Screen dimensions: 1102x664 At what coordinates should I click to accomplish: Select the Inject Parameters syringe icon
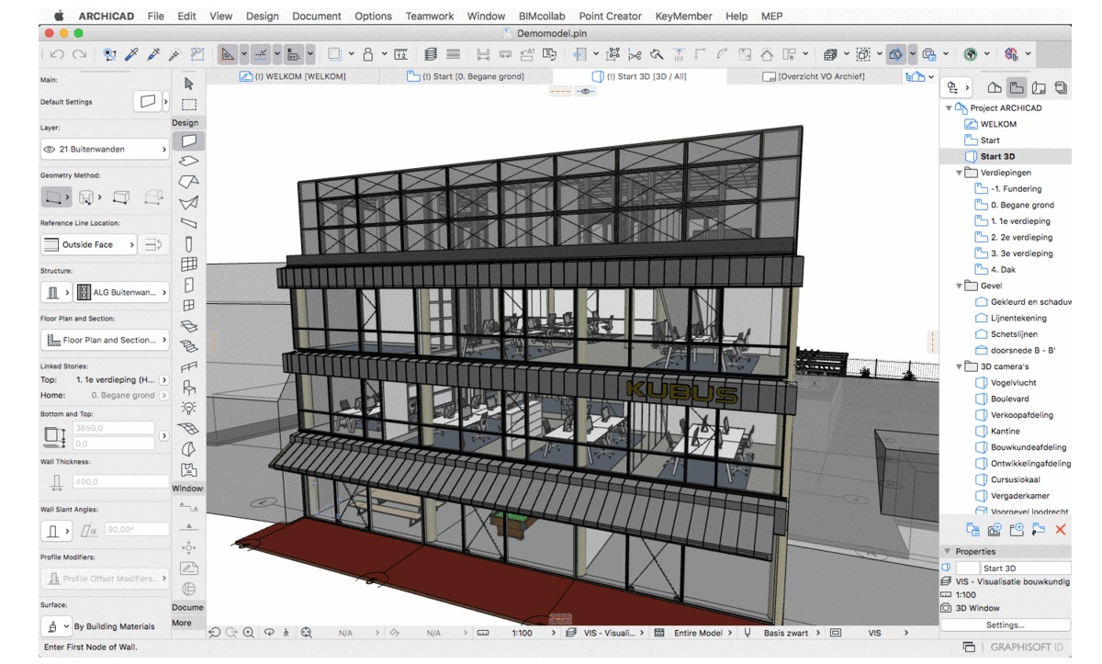pyautogui.click(x=154, y=54)
